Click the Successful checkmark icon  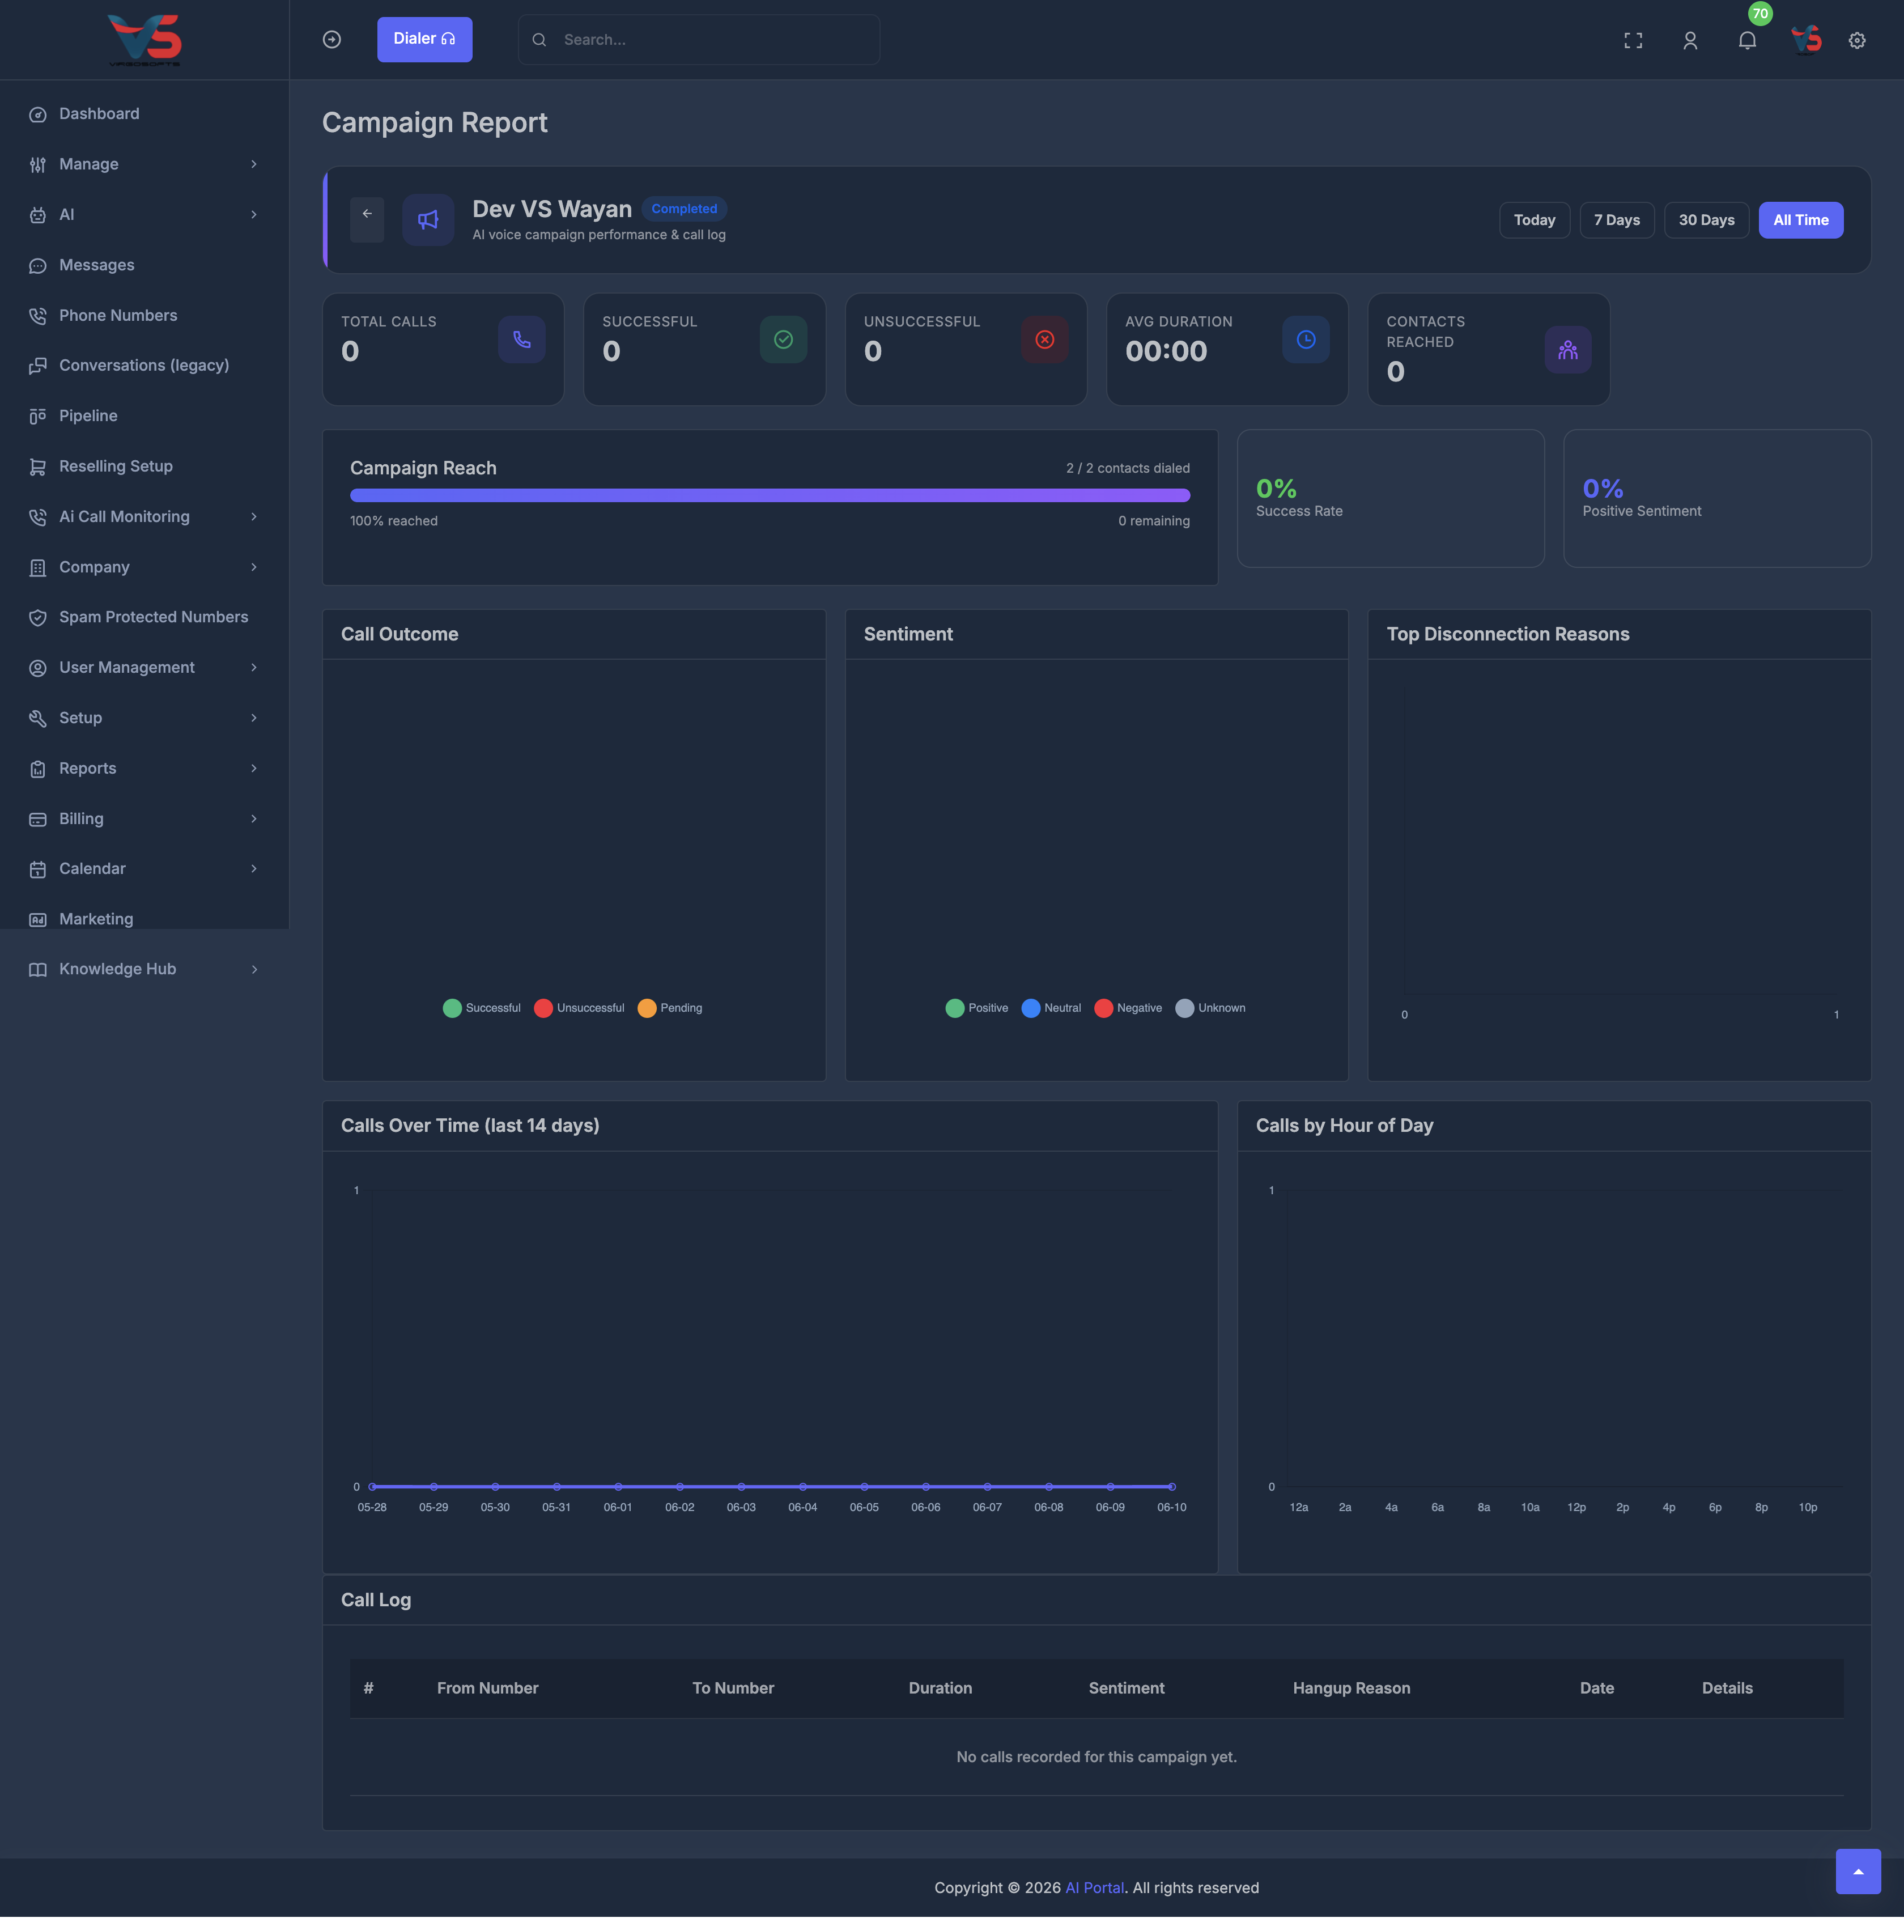click(x=783, y=340)
